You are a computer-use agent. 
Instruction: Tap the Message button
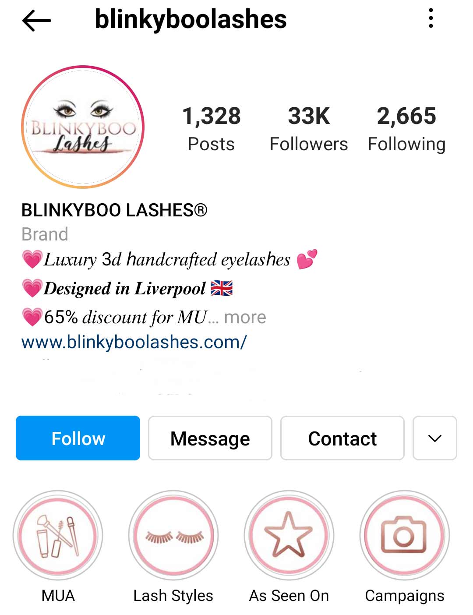tap(210, 438)
